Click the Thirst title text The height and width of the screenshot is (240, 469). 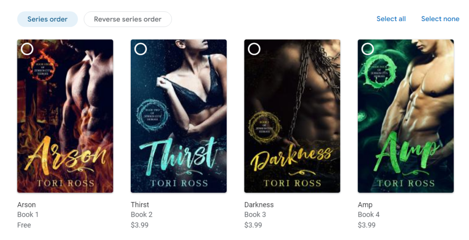click(140, 205)
